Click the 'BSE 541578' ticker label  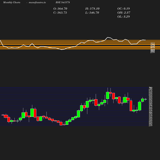[x=63, y=2]
